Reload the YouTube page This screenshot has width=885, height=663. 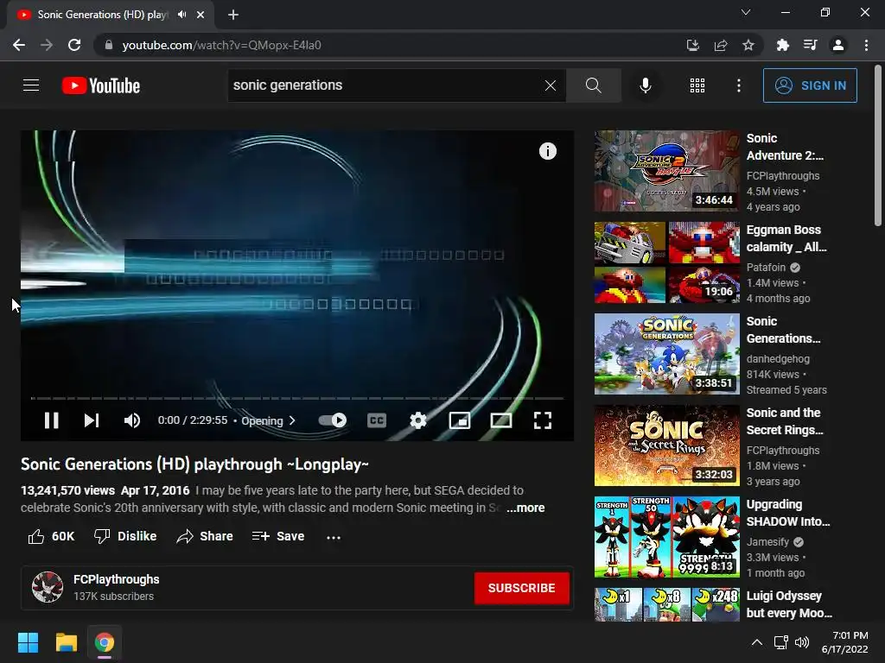74,45
